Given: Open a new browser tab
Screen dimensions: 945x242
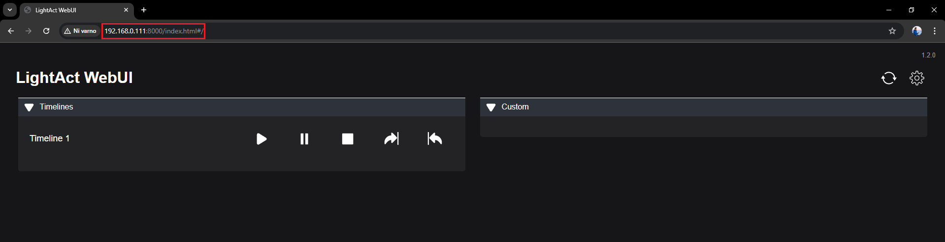Looking at the screenshot, I should (144, 10).
